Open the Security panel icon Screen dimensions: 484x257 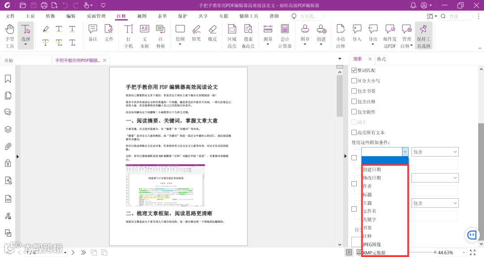click(8, 163)
